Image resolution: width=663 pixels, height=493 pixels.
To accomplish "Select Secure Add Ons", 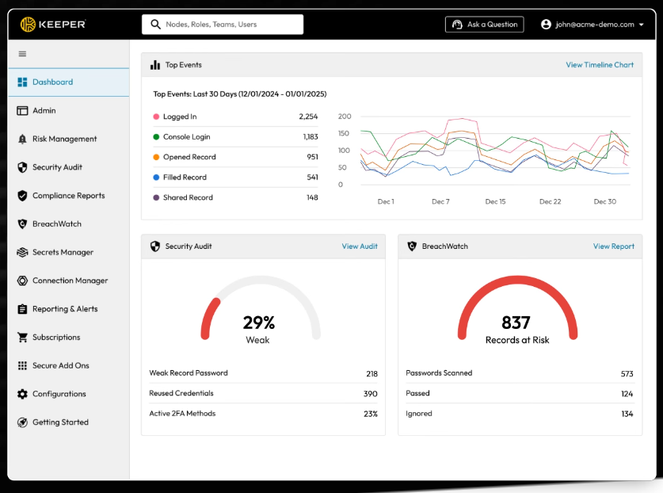I will pyautogui.click(x=68, y=365).
